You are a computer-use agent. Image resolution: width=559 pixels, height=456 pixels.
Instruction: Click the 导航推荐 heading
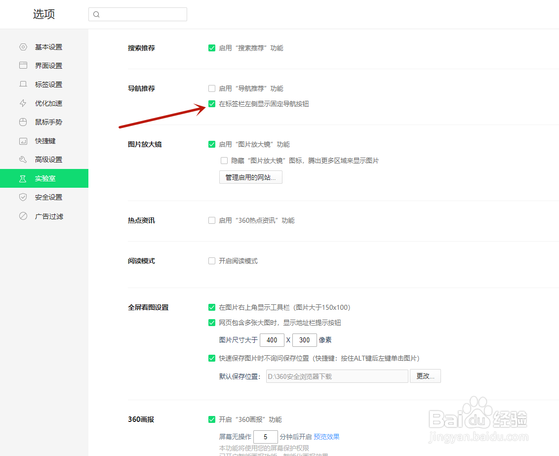coord(142,88)
